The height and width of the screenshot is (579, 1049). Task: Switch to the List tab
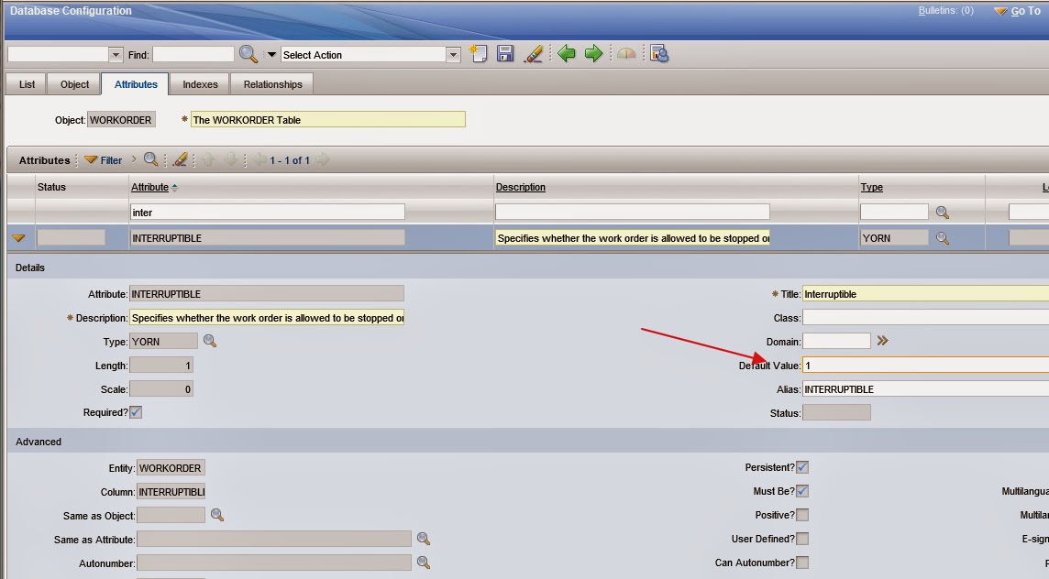(x=27, y=84)
